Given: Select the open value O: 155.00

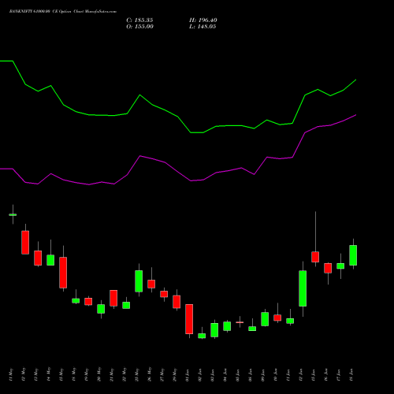Looking at the screenshot, I should click(139, 27).
